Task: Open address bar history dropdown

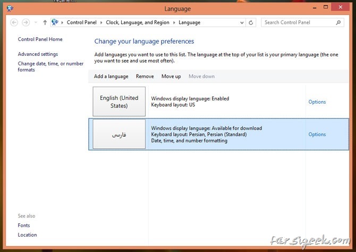Action: point(242,22)
